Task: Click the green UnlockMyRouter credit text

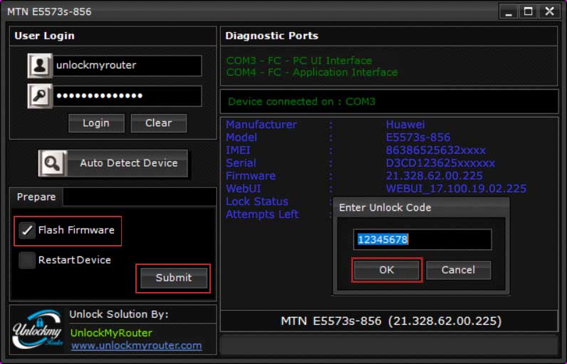Action: click(x=111, y=333)
